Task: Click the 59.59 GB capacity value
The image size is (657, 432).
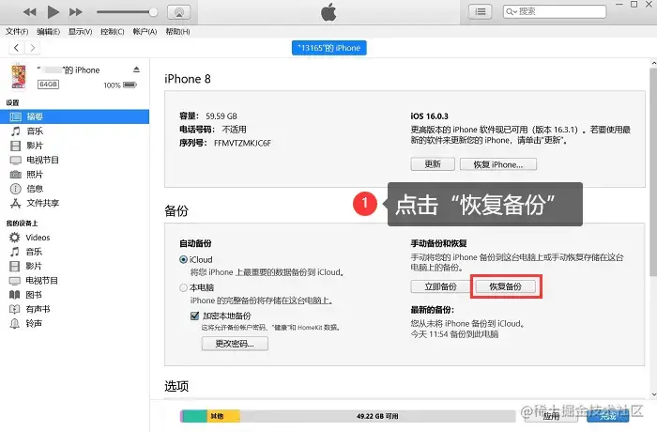Action: click(222, 116)
